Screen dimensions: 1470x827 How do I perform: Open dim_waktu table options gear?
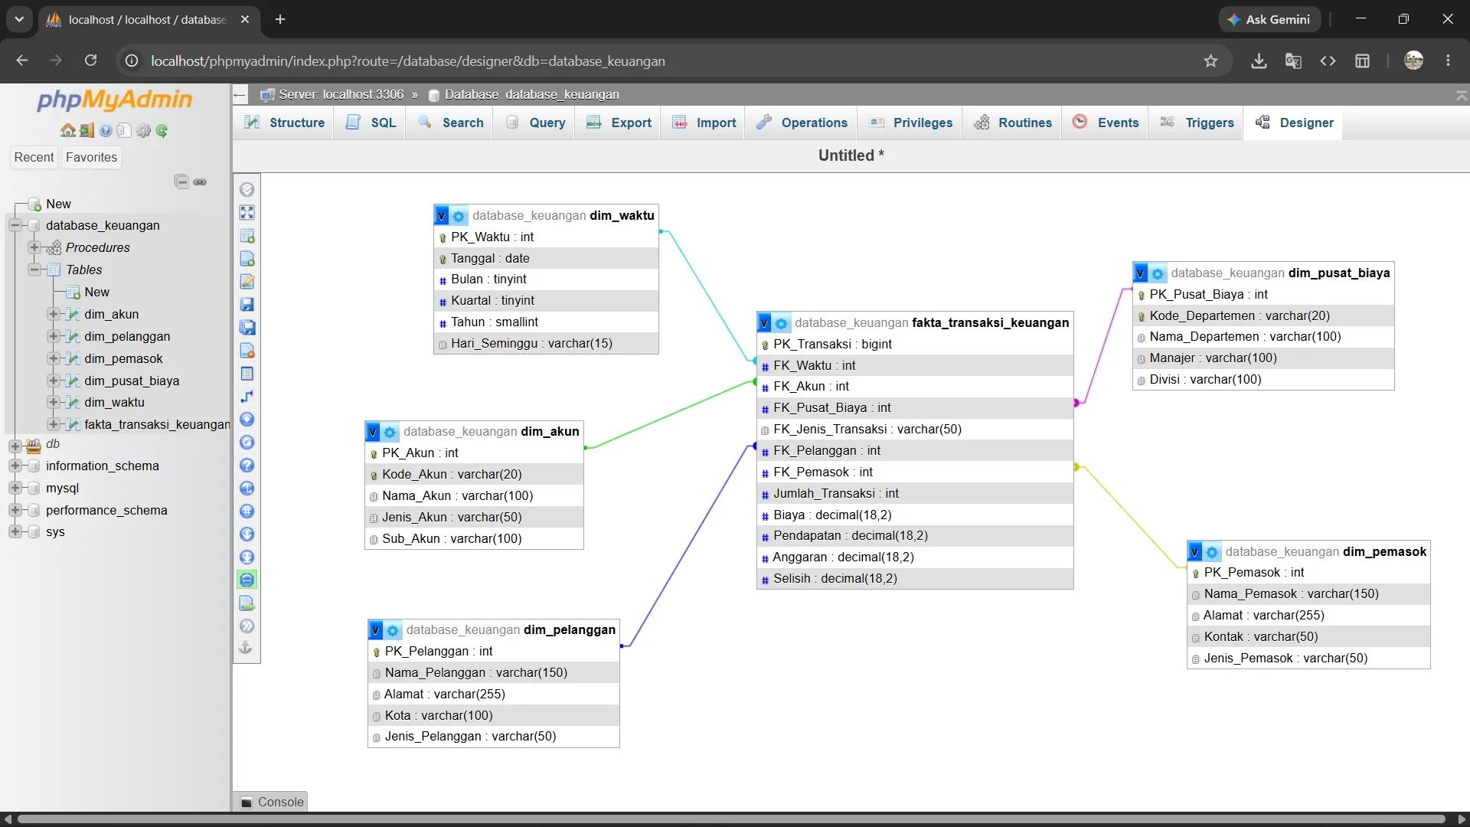459,216
